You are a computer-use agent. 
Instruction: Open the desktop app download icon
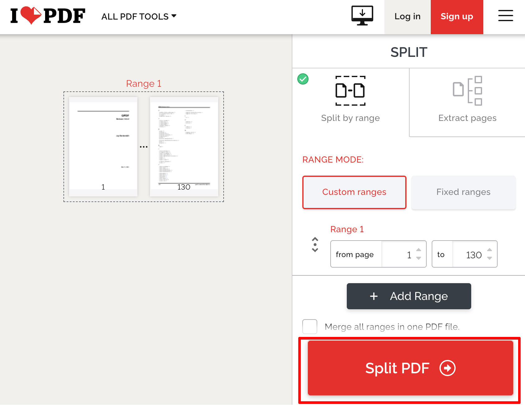point(362,15)
